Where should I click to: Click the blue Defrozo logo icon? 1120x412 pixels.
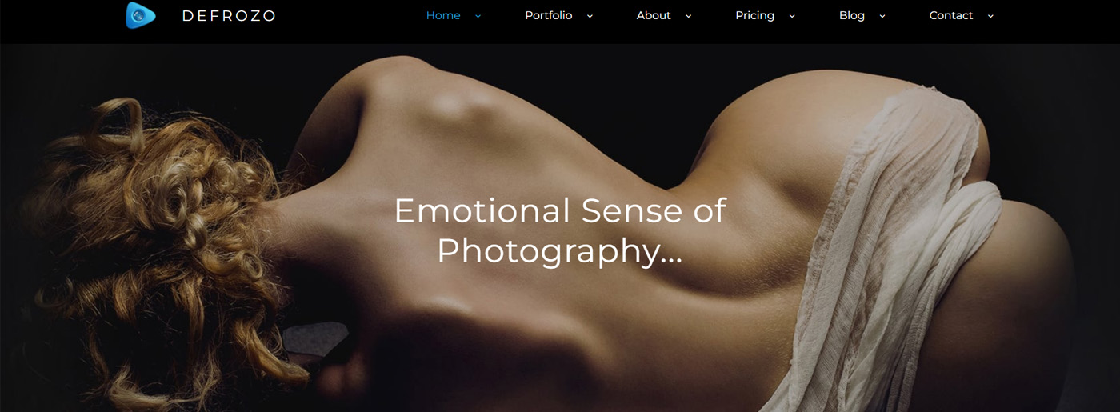(x=141, y=15)
